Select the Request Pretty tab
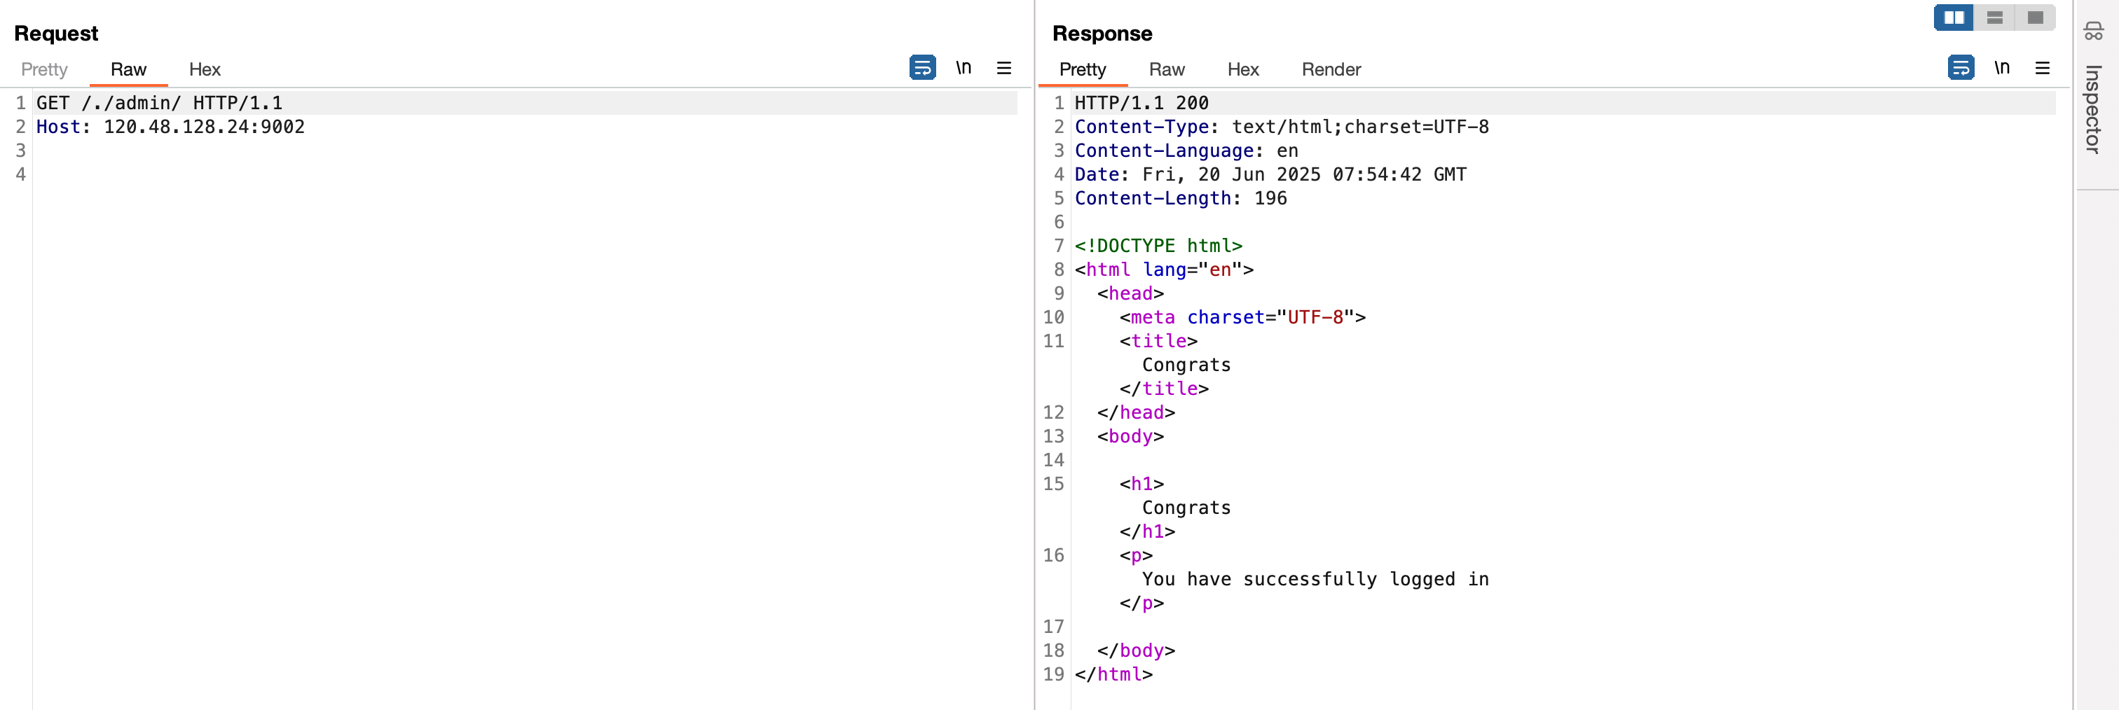This screenshot has width=2119, height=710. pos(44,70)
